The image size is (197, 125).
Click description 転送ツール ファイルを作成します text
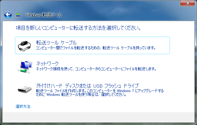[x=100, y=93]
